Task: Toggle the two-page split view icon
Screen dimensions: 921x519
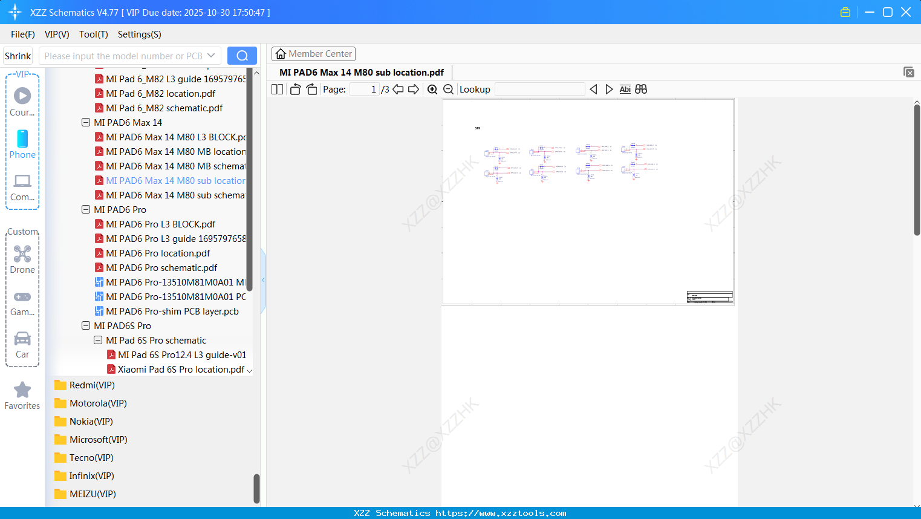Action: pos(278,90)
